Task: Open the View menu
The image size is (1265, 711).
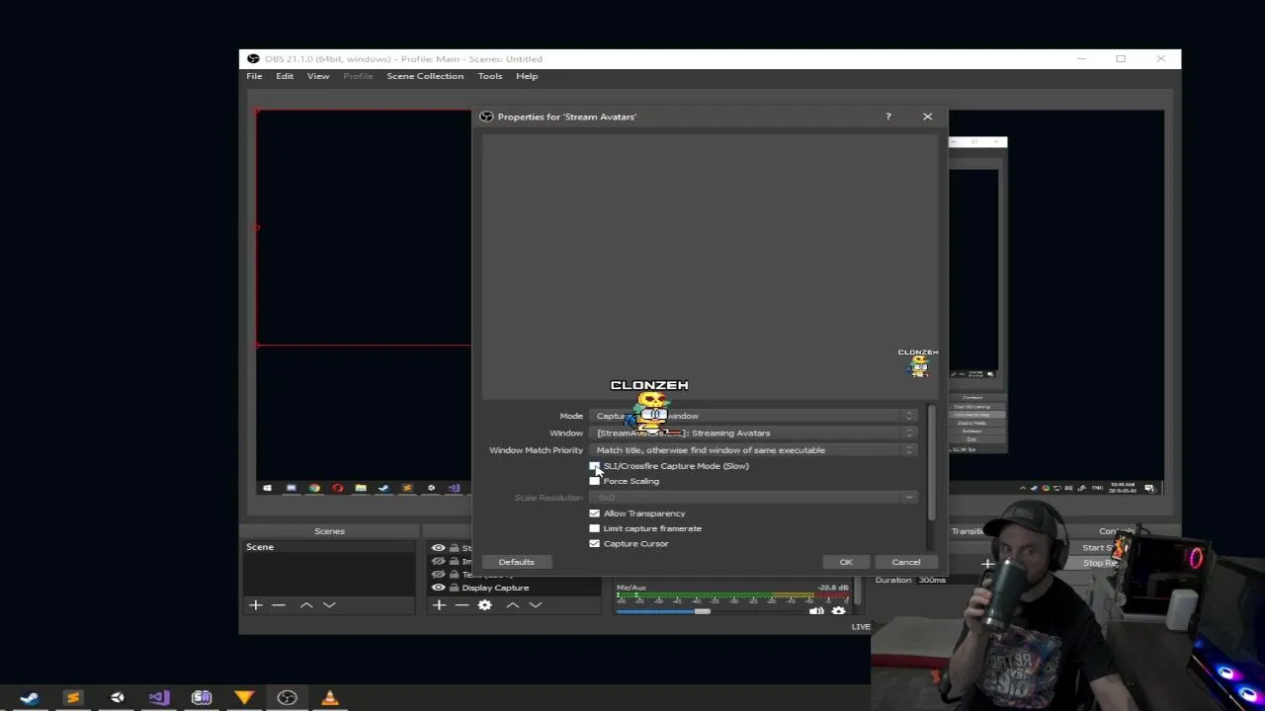Action: pos(318,76)
